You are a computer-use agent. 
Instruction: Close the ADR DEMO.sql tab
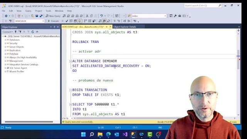point(110,27)
